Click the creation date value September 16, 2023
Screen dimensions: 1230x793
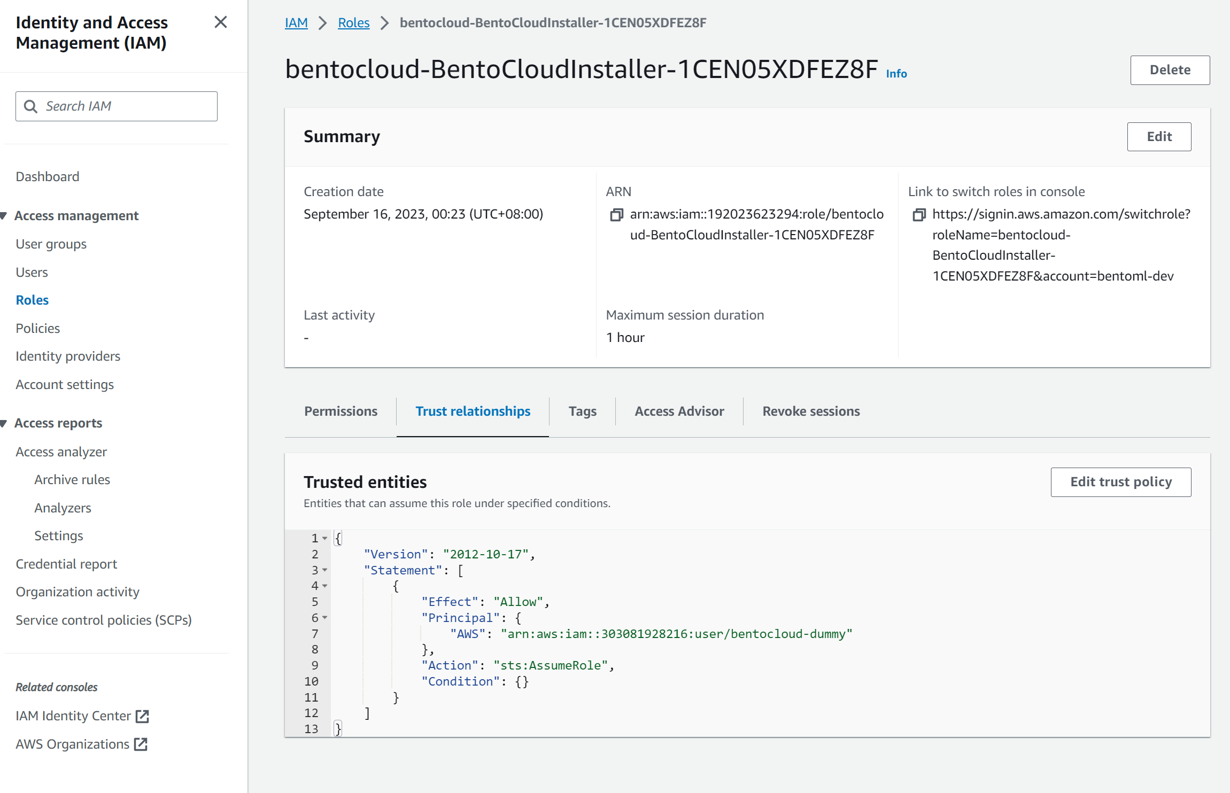(x=423, y=214)
